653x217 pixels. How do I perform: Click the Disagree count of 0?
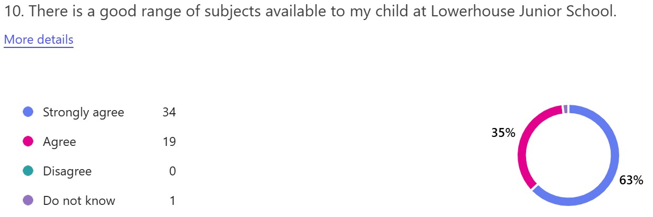(x=172, y=171)
